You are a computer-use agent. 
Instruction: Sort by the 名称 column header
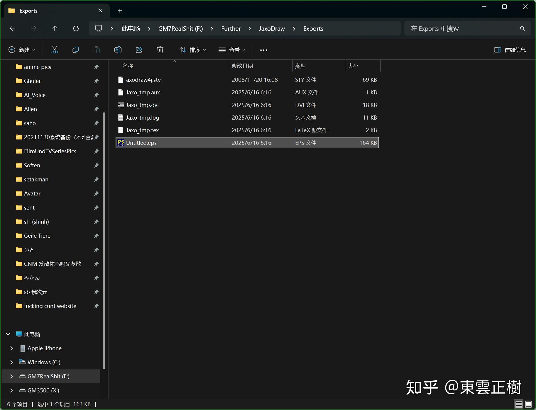click(172, 66)
